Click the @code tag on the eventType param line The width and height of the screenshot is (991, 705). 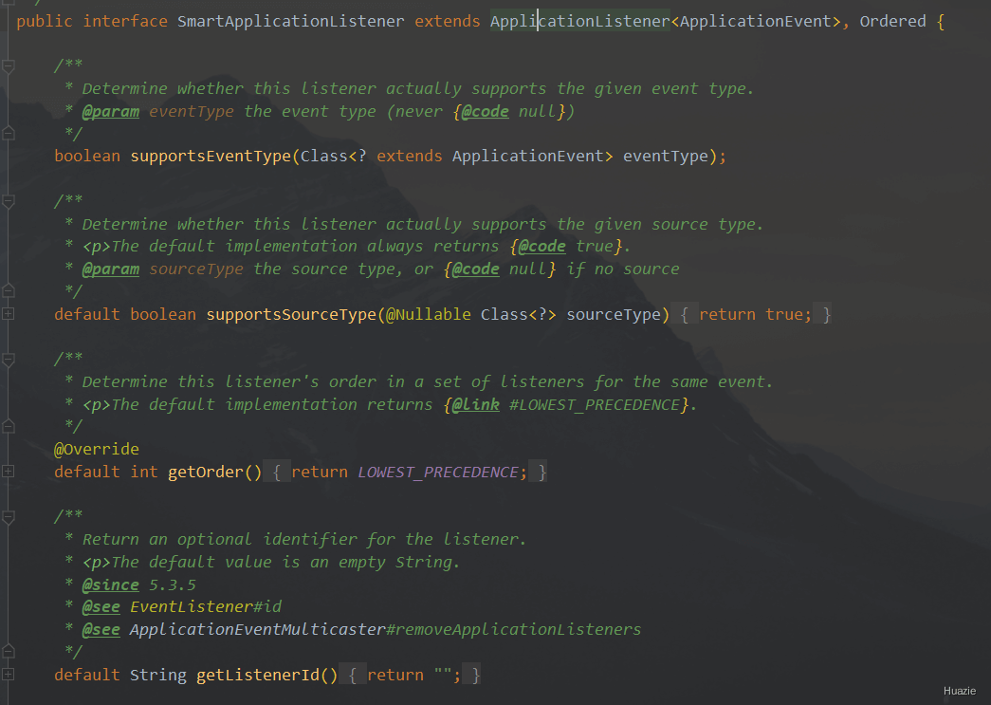tap(485, 112)
